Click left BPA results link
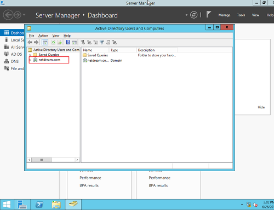The image size is (274, 210). [89, 185]
